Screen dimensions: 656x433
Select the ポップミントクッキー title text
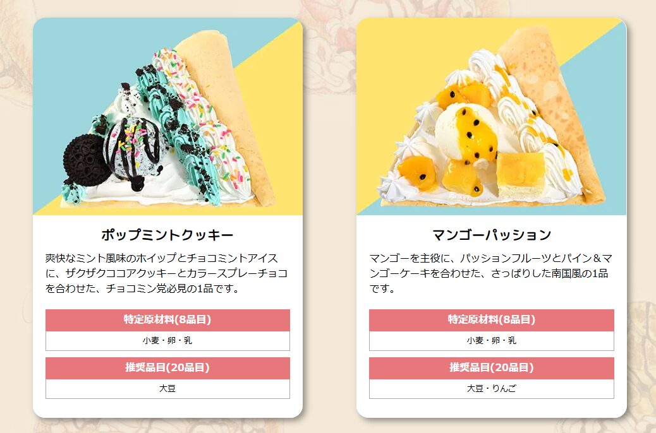(x=167, y=235)
